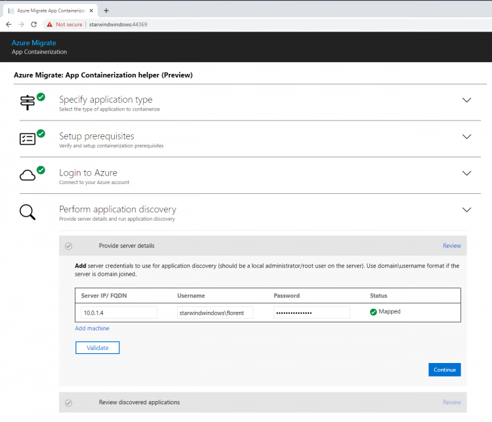492x422 pixels.
Task: Click the Add machine link
Action: point(92,328)
